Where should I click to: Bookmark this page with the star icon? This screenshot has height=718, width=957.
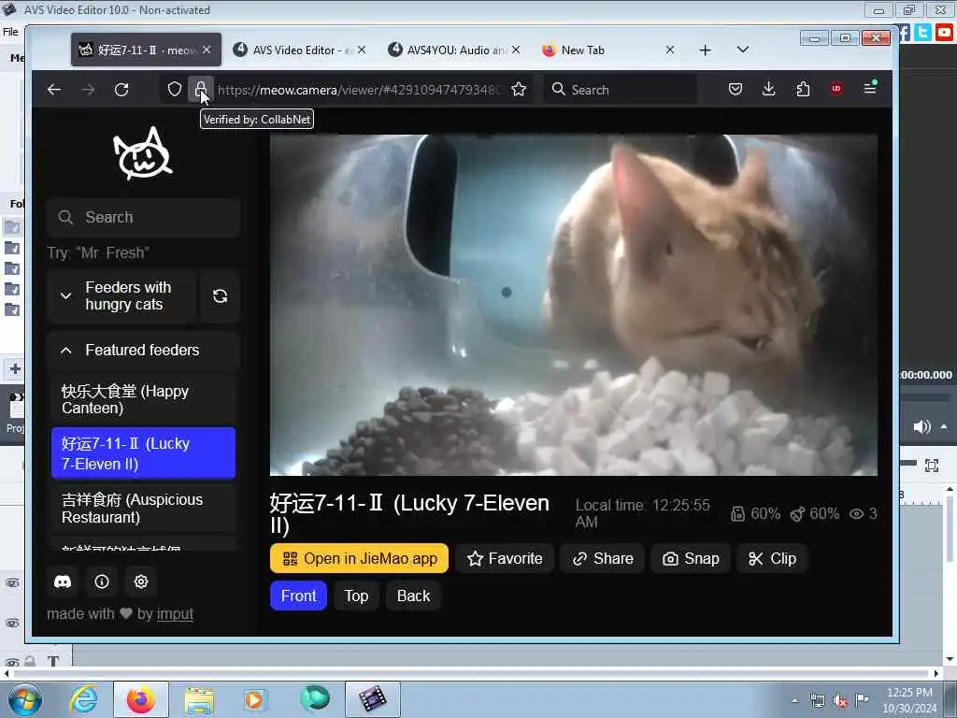(x=519, y=89)
